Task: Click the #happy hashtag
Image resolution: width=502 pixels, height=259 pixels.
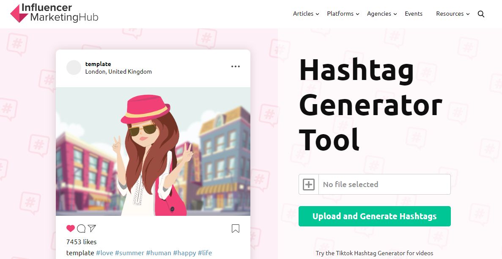Action: click(x=184, y=253)
